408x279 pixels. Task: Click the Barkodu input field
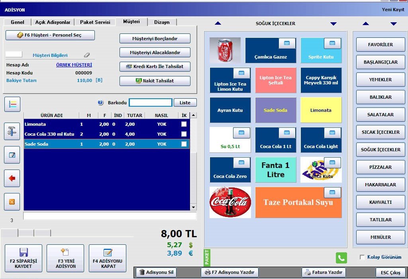pos(151,103)
